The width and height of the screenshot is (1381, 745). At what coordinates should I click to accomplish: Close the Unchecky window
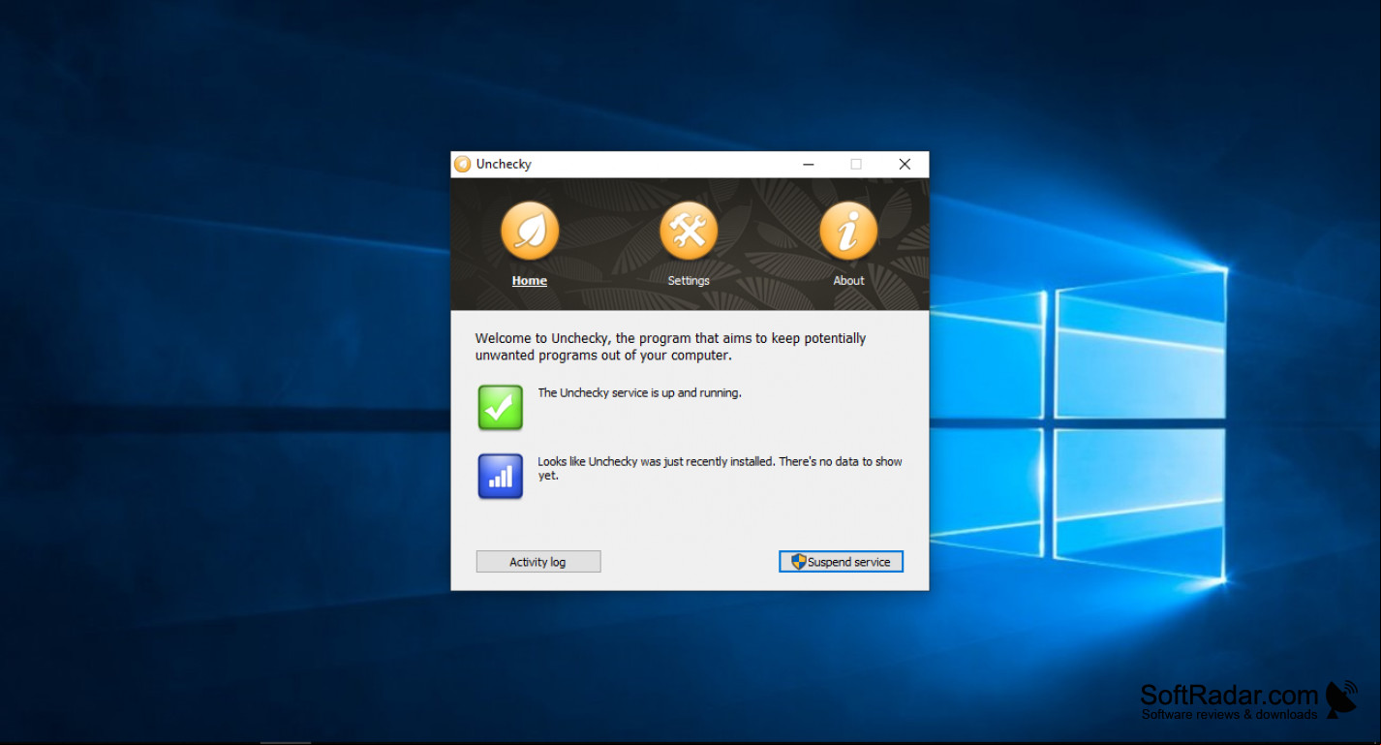pos(905,164)
